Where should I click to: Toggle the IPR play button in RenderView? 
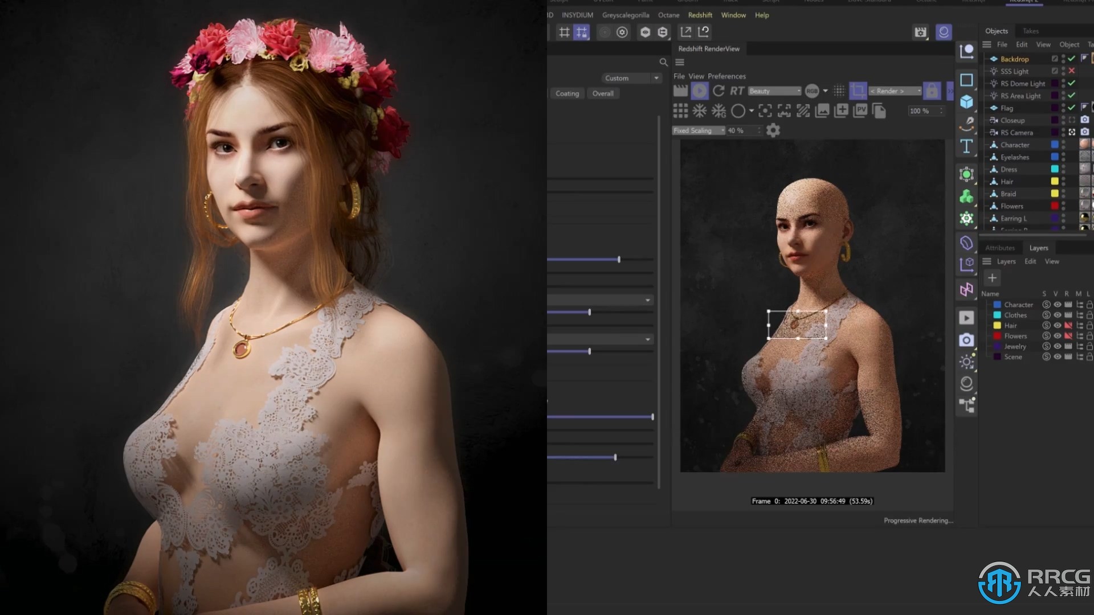pos(700,91)
